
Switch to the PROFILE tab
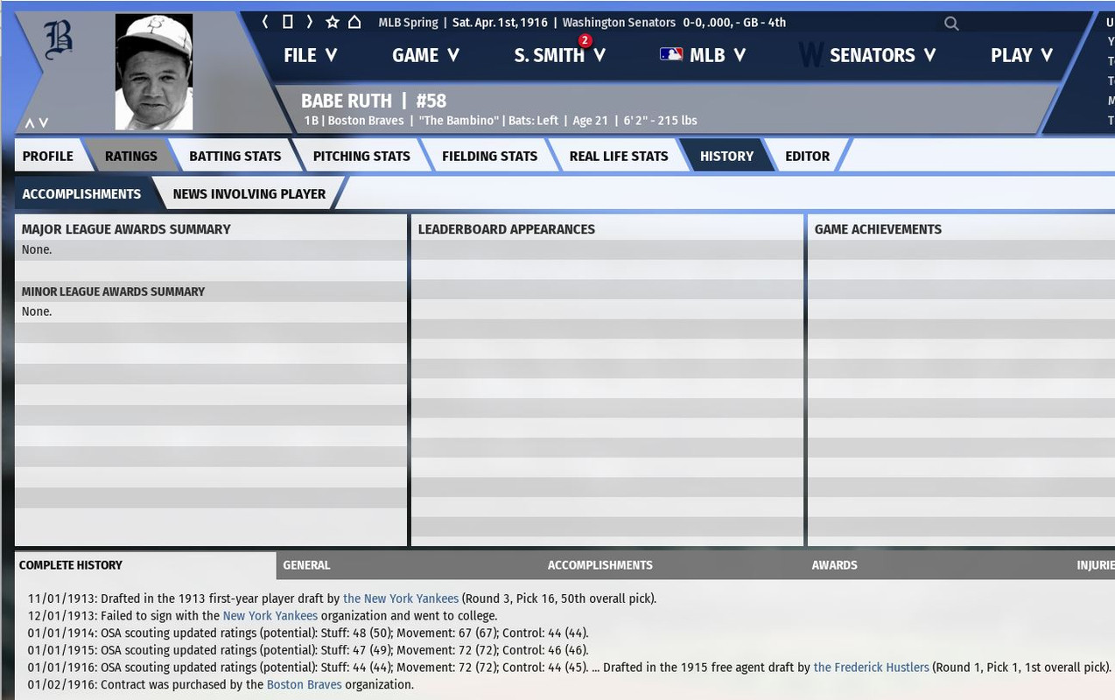coord(48,156)
